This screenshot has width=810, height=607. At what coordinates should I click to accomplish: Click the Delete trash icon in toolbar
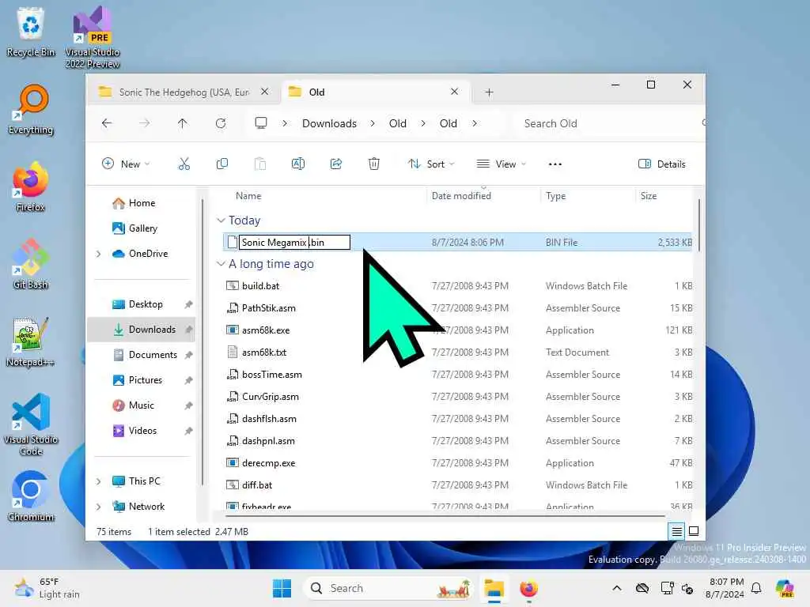click(x=374, y=164)
